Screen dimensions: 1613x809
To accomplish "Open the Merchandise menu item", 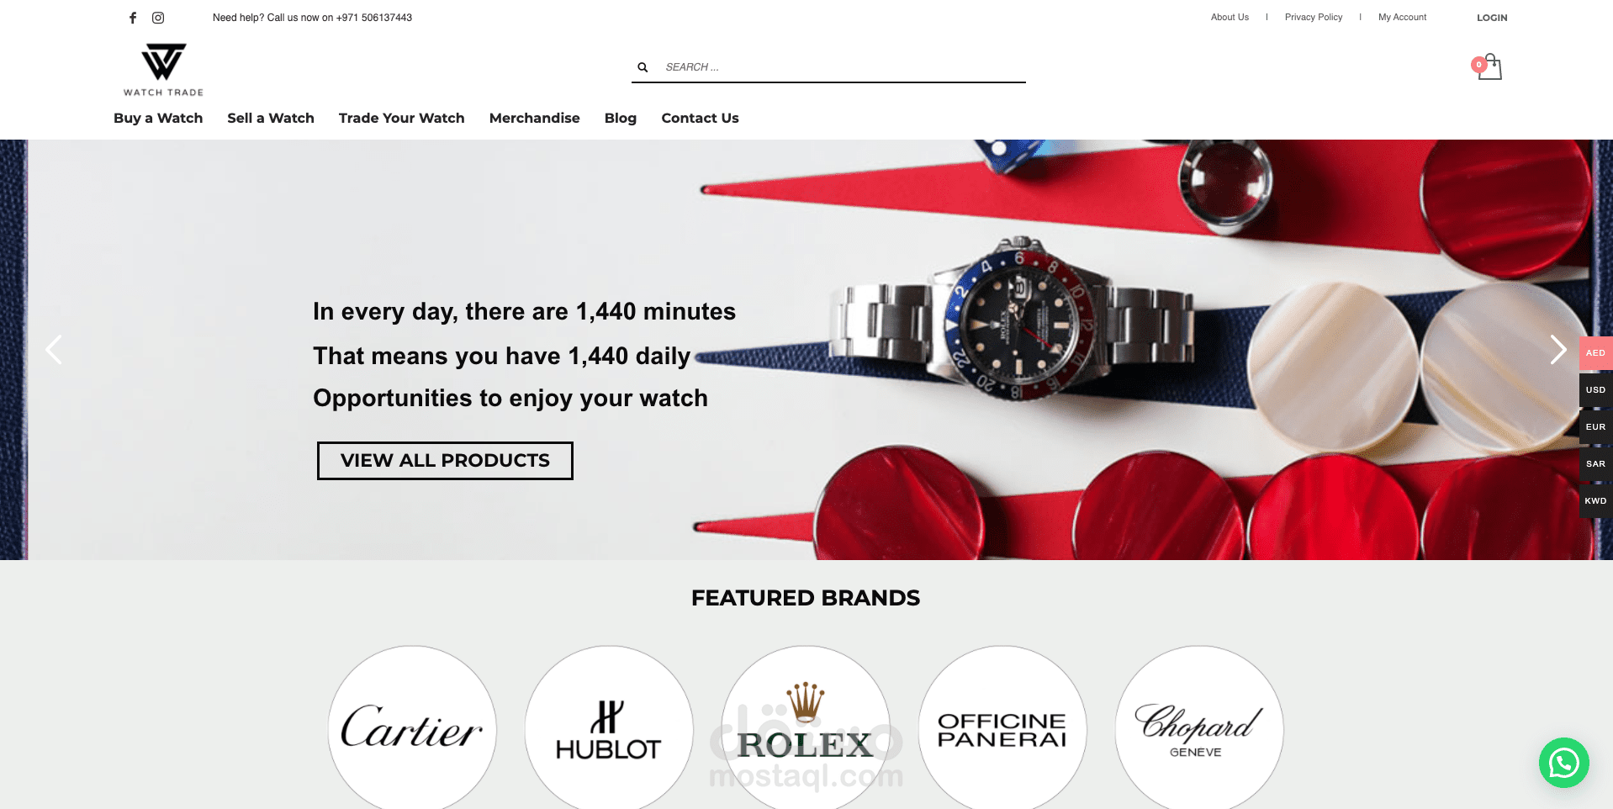I will (535, 118).
